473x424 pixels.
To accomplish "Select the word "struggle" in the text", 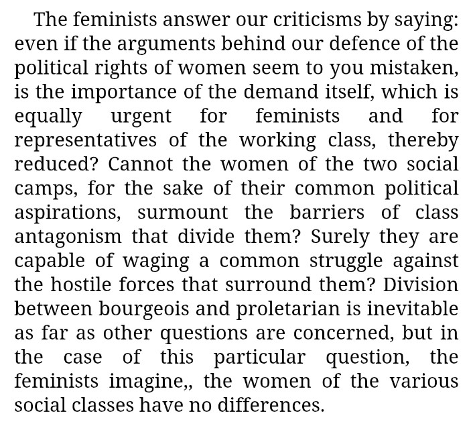I will (346, 262).
